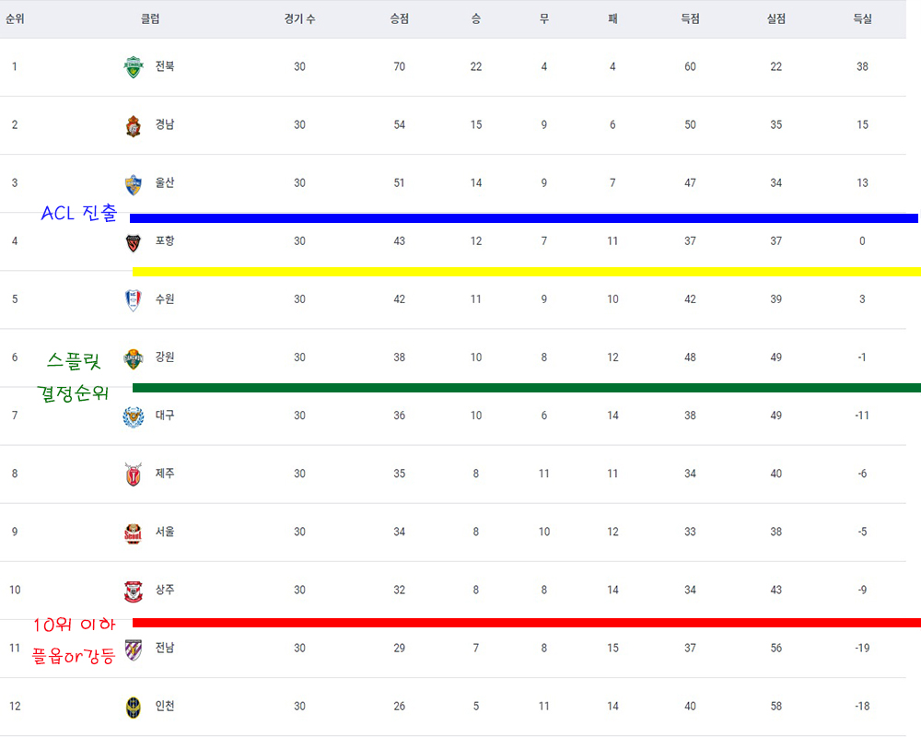Click 전북's 70 points cell

click(x=400, y=66)
